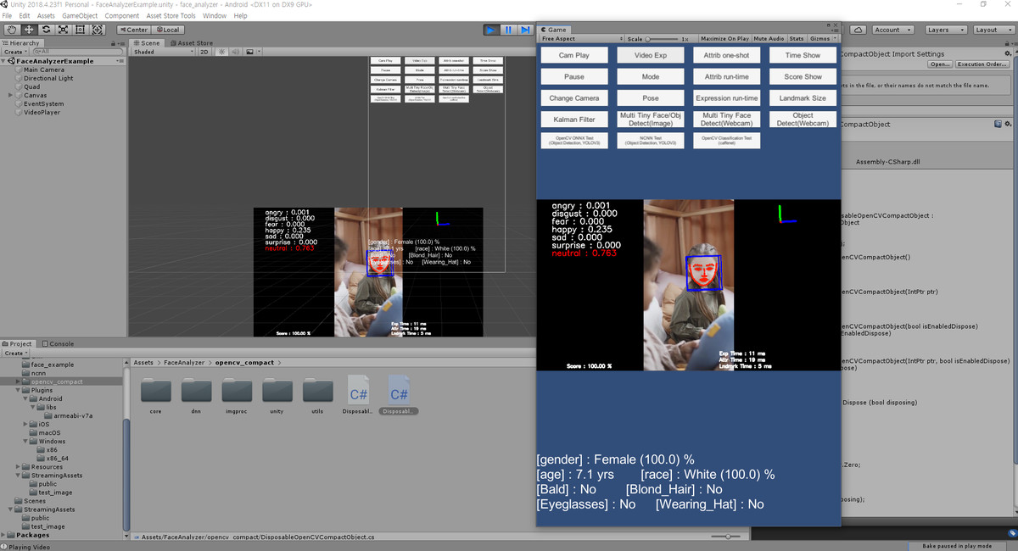The width and height of the screenshot is (1018, 551).
Task: Pause the editor with the toolbar Pause button
Action: click(508, 30)
